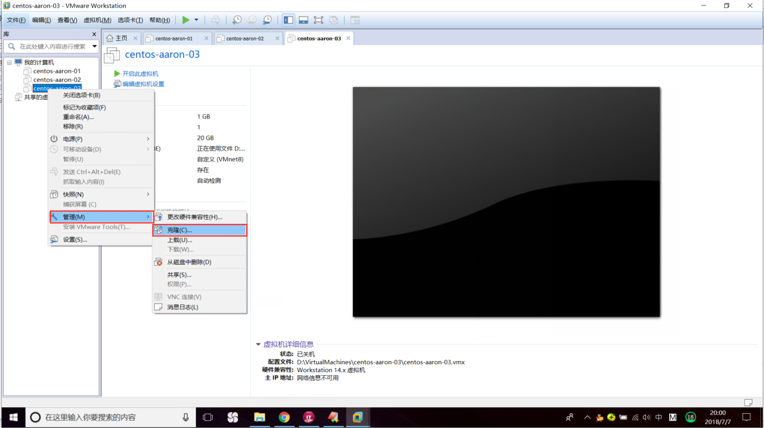
Task: Click the volume icon in system tray
Action: (x=646, y=417)
